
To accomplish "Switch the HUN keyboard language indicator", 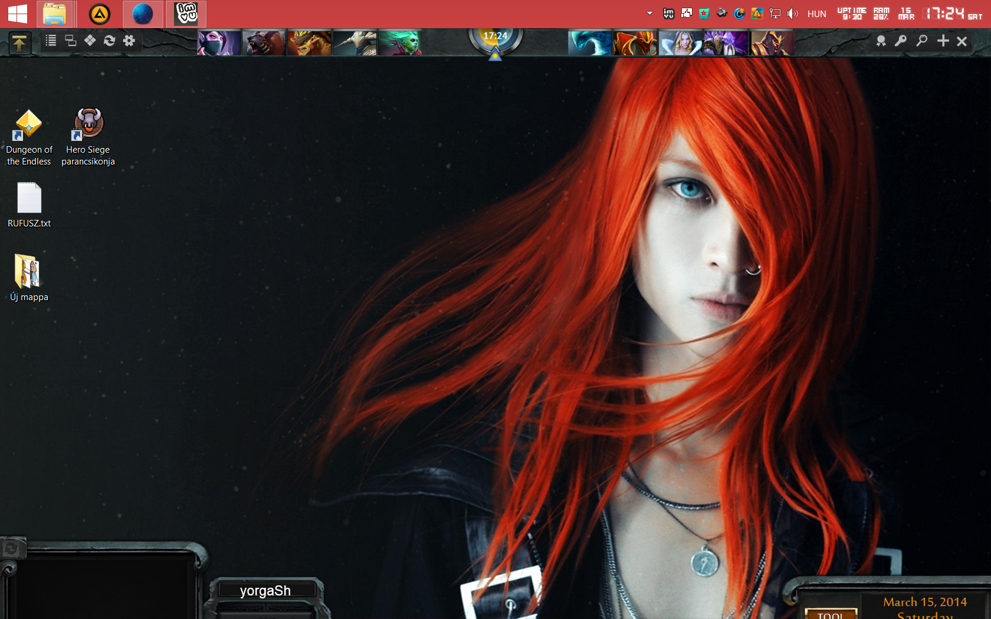I will (816, 14).
